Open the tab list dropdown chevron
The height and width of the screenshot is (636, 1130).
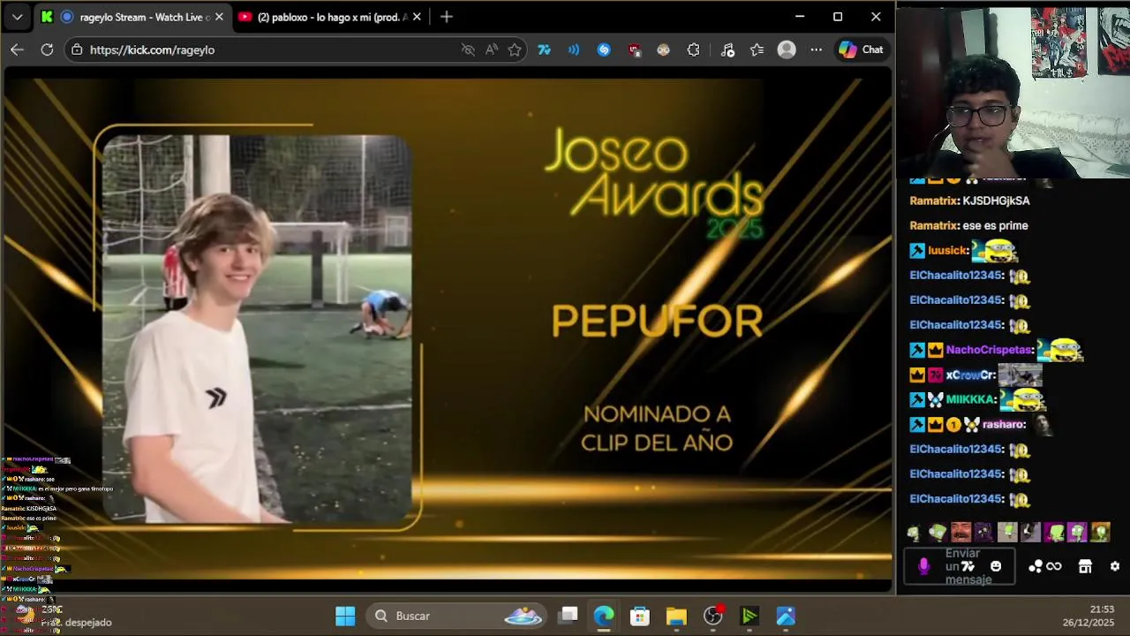(x=17, y=17)
